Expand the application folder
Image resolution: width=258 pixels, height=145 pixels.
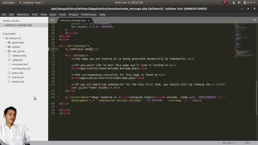pyautogui.click(x=6, y=43)
